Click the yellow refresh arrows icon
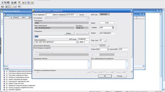The image size is (165, 92). point(32,2)
